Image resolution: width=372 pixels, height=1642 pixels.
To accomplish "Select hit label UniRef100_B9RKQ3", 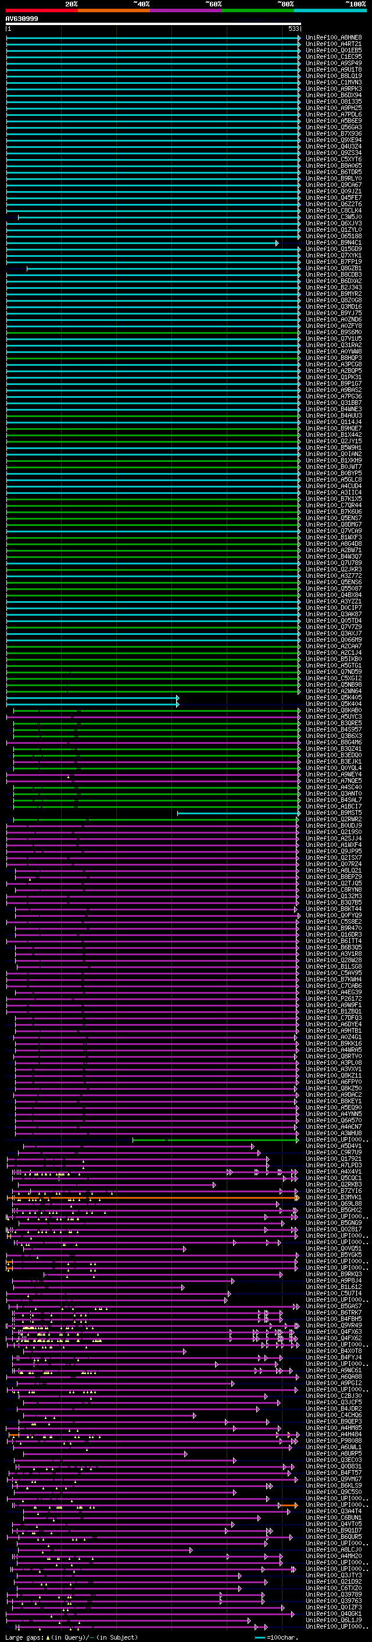I will 334,1274.
